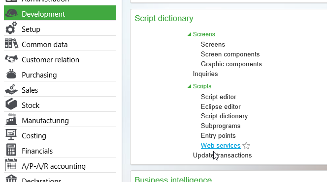This screenshot has height=182, width=327.
Task: Select Eclipse editor entry
Action: (221, 106)
